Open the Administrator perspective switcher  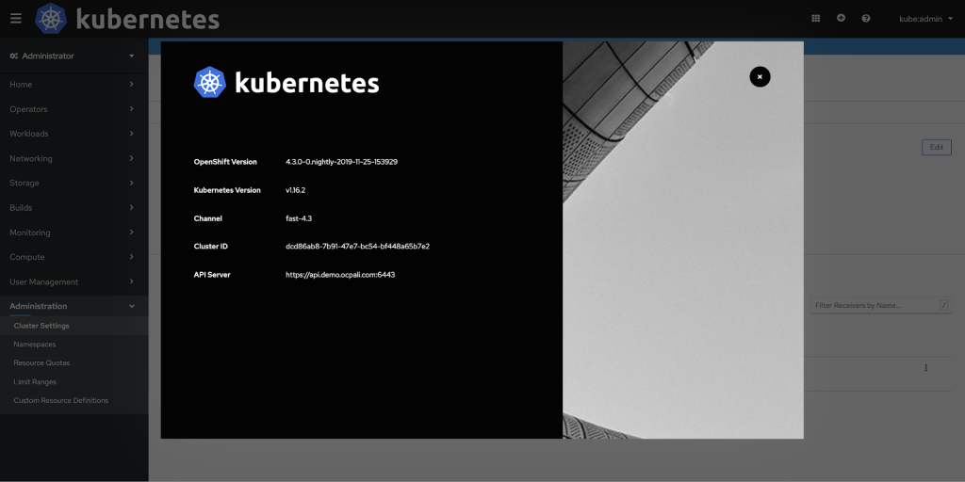tap(73, 56)
